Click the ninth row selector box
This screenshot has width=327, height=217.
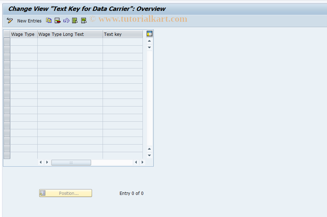pyautogui.click(x=7, y=103)
